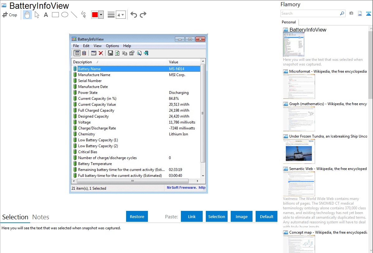Open Under Frozen Tundra snapshot thumbnail
This screenshot has height=253, width=373.
(x=299, y=151)
